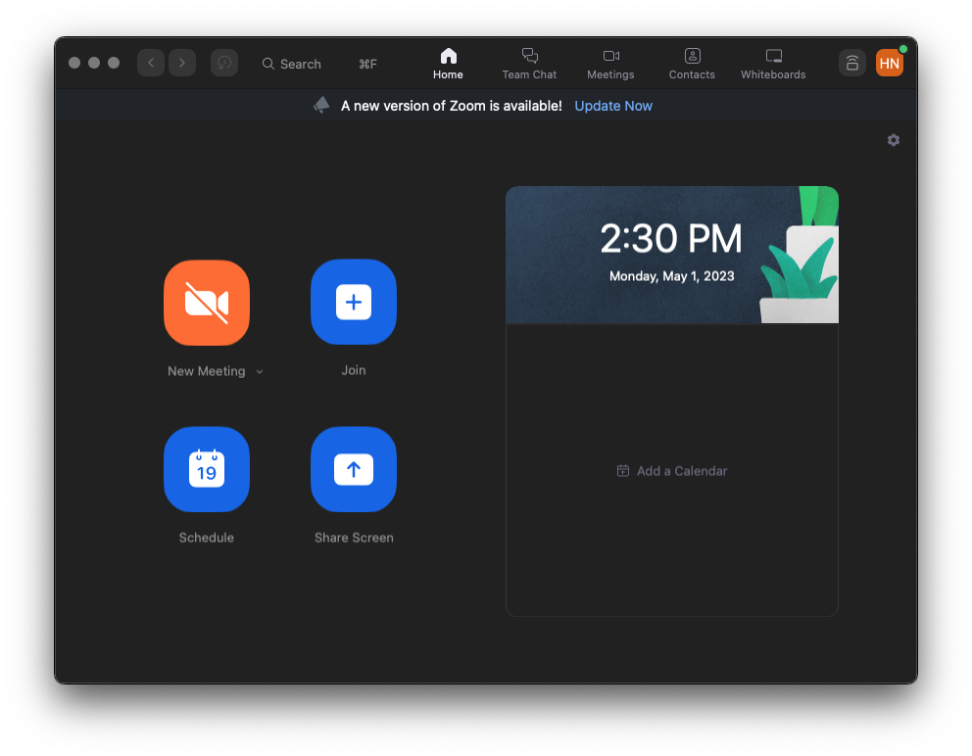Click the update available message text

click(x=452, y=106)
